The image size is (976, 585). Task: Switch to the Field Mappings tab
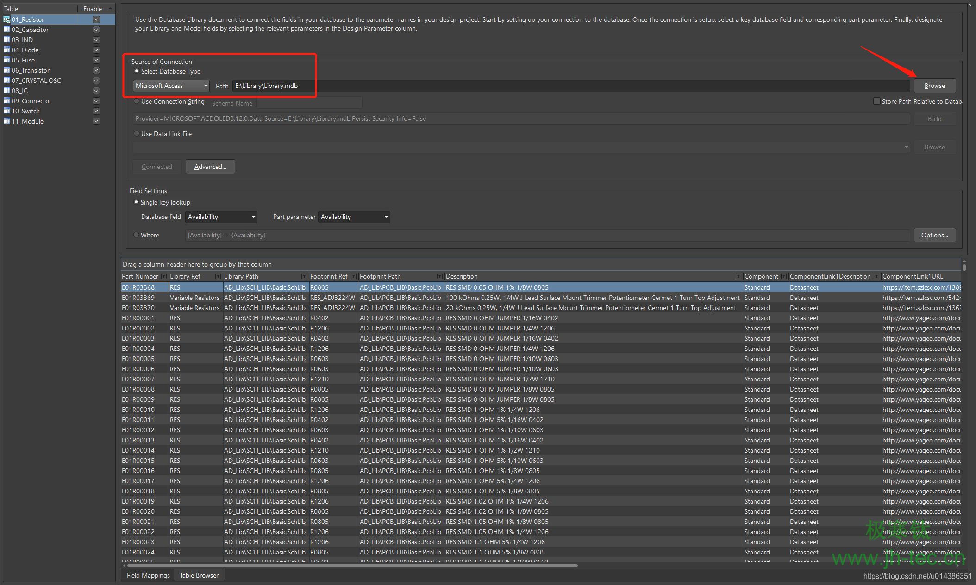pos(148,575)
